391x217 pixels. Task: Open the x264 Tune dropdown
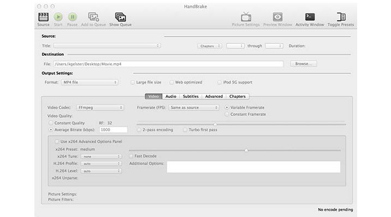coord(101,156)
